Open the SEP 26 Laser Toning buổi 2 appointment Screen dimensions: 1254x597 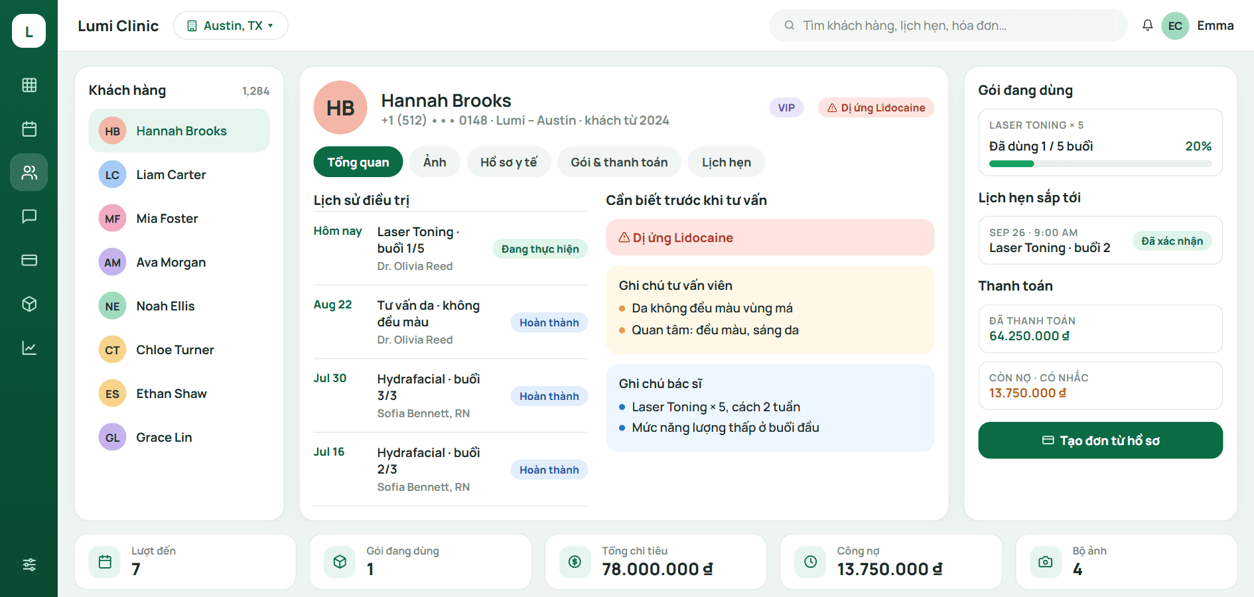tap(1100, 240)
